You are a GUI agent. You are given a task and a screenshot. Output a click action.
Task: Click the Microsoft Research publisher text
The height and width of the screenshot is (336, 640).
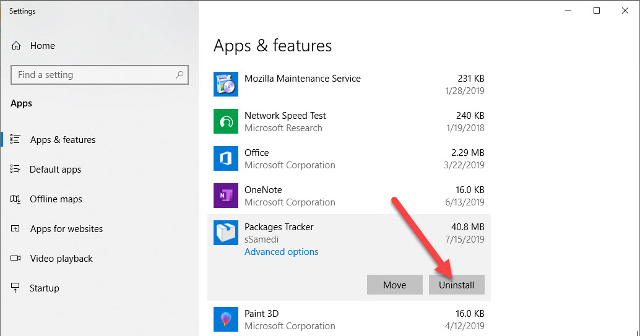coord(283,128)
